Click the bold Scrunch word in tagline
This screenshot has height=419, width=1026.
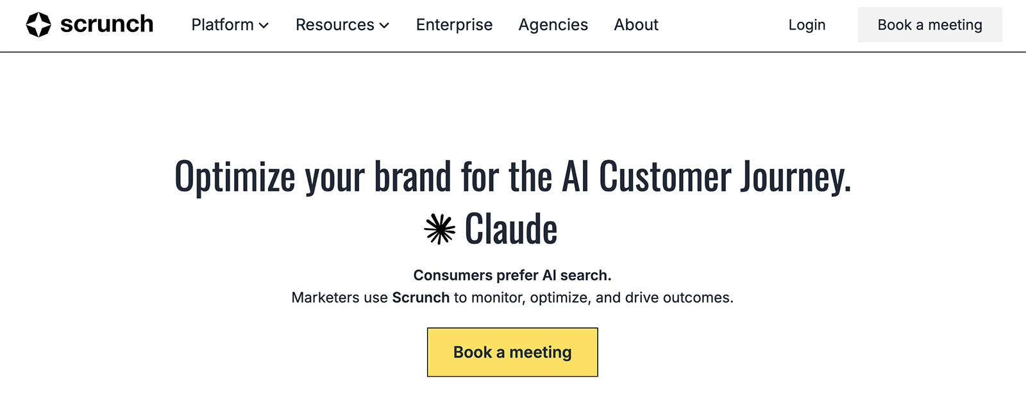click(x=421, y=298)
